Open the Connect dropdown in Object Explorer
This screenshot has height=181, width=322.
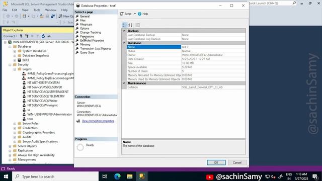(10, 36)
